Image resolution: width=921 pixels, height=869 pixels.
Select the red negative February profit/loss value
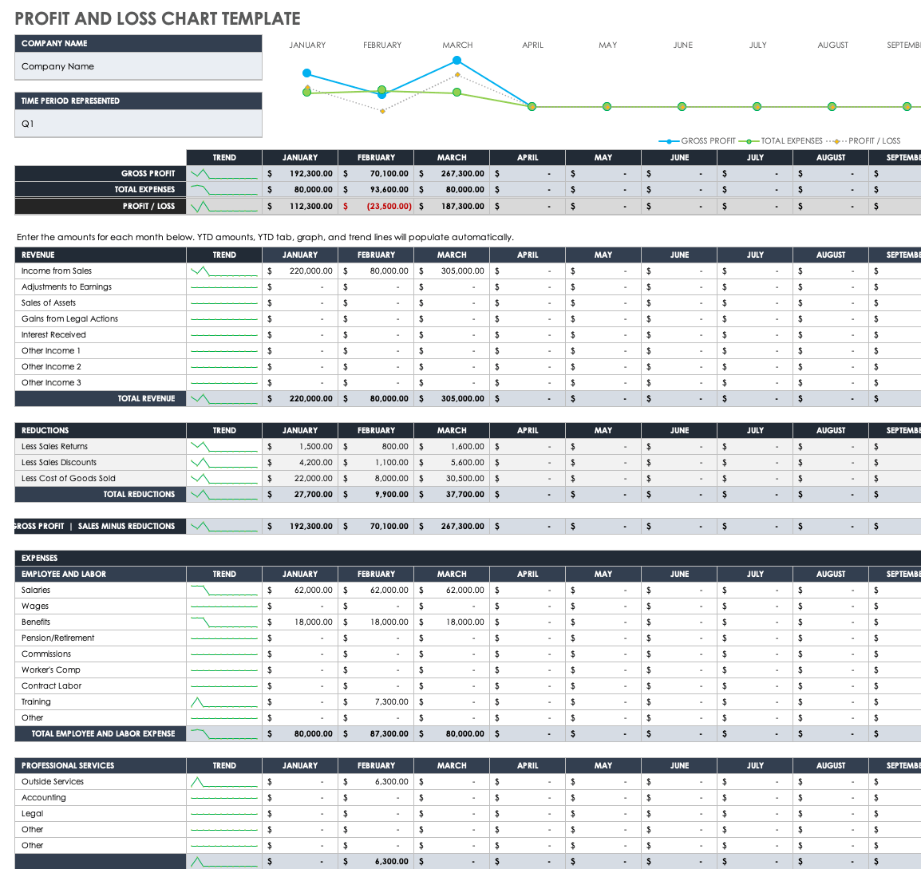click(389, 206)
